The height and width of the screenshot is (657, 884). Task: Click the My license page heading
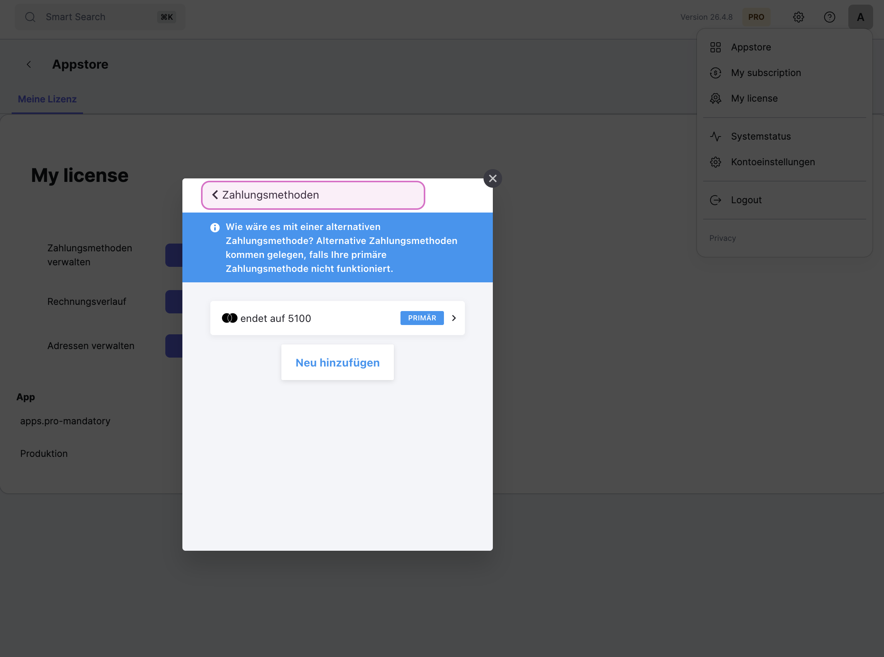(80, 175)
